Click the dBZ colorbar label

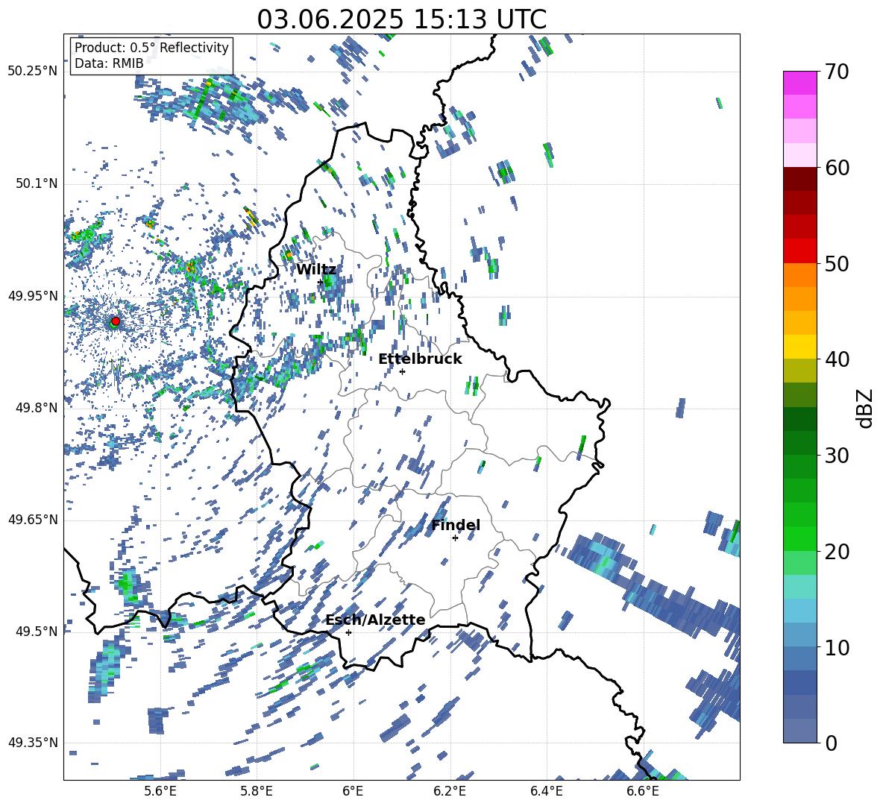[866, 408]
